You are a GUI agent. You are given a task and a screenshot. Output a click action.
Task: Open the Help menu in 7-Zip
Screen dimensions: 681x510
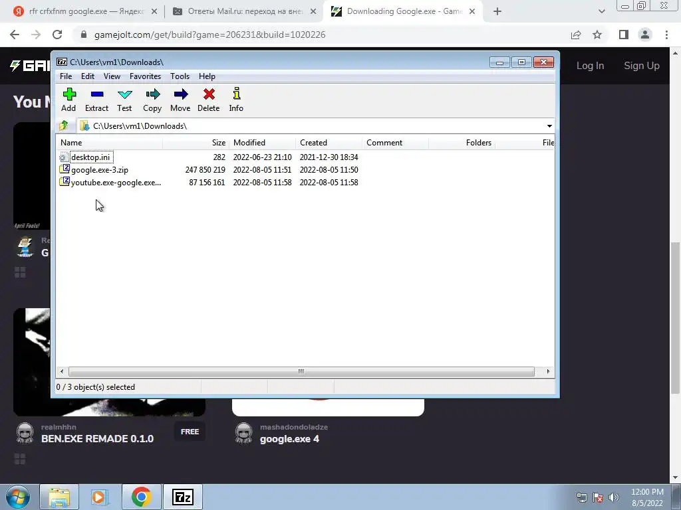tap(207, 76)
